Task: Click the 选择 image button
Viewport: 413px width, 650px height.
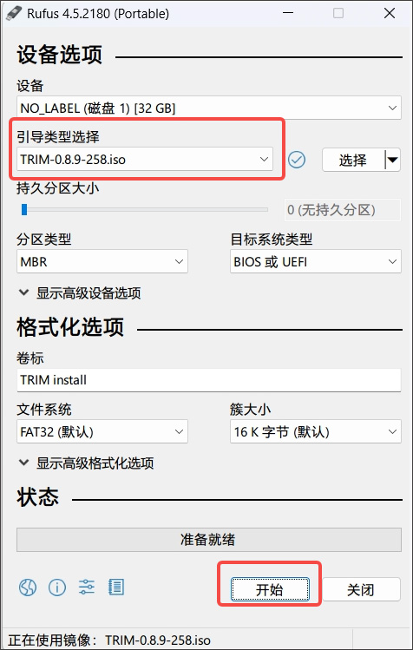Action: (353, 160)
